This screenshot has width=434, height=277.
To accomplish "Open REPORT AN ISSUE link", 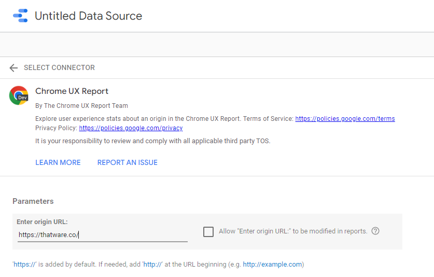I will tap(128, 162).
